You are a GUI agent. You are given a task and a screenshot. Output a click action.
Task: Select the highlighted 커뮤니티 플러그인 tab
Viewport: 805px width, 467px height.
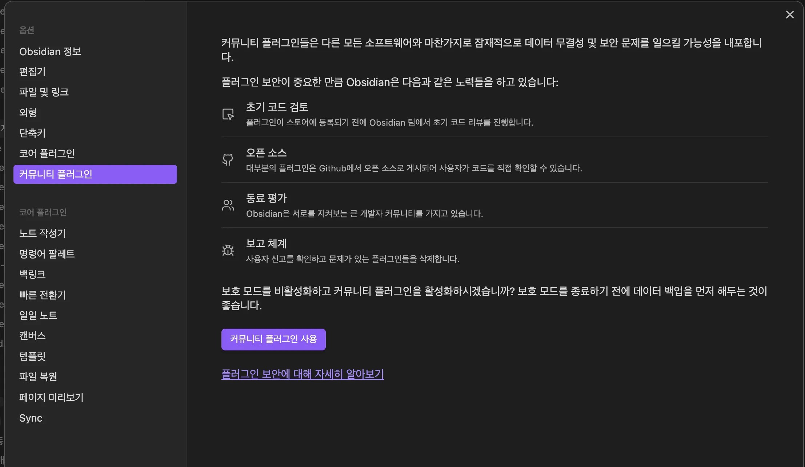pos(95,174)
